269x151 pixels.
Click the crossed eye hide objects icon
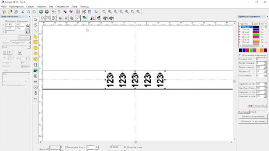click(111, 18)
